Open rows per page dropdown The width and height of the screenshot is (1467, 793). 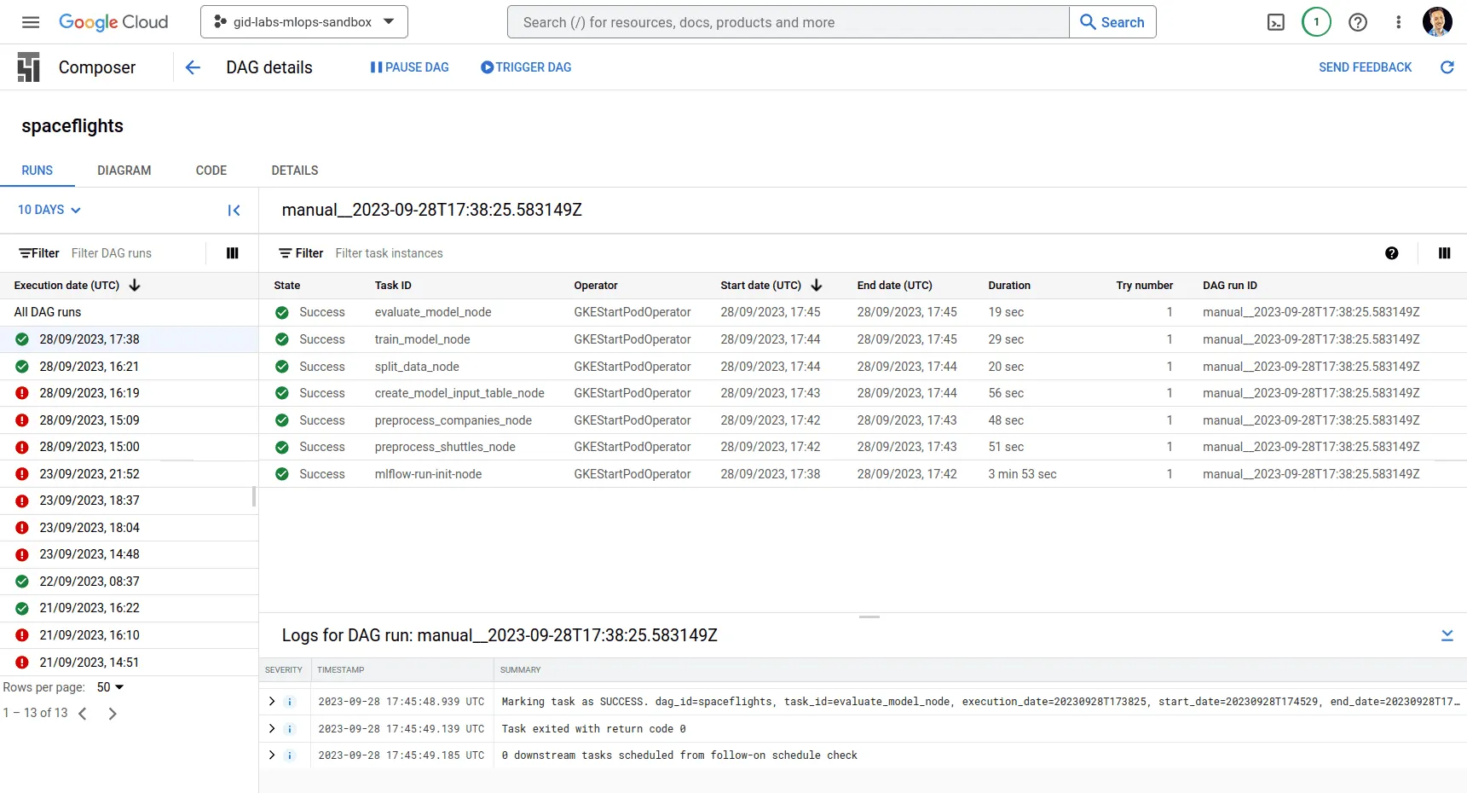[x=110, y=687]
